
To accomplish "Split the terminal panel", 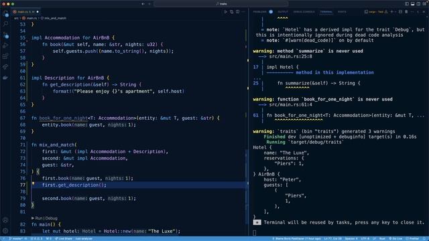I will coord(401,12).
